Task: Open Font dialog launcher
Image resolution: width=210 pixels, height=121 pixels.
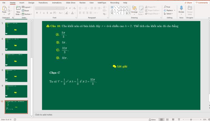Action: [76, 18]
